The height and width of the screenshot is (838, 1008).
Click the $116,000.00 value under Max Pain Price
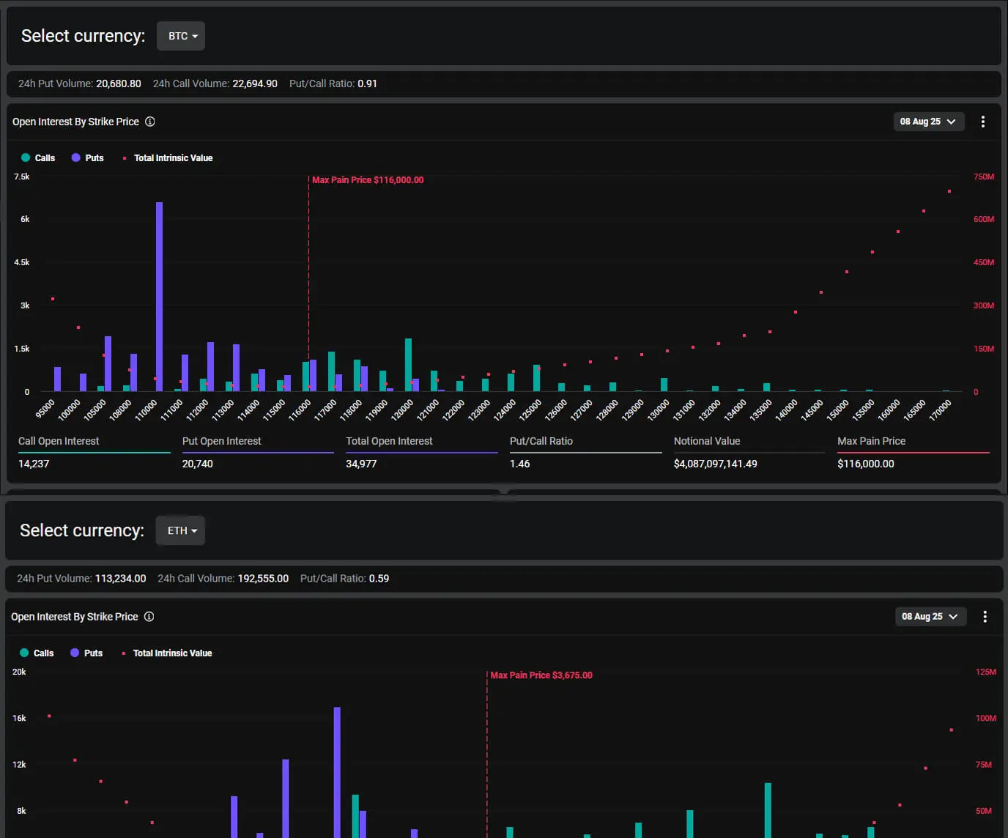point(866,464)
